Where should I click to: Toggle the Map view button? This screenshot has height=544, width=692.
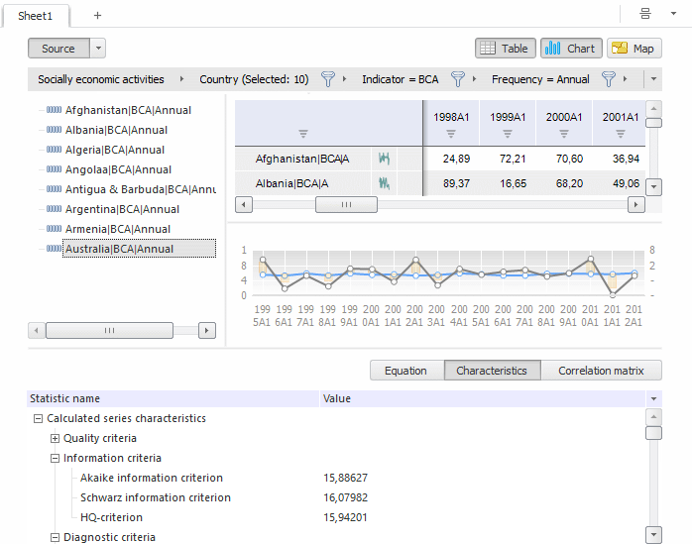tap(634, 49)
